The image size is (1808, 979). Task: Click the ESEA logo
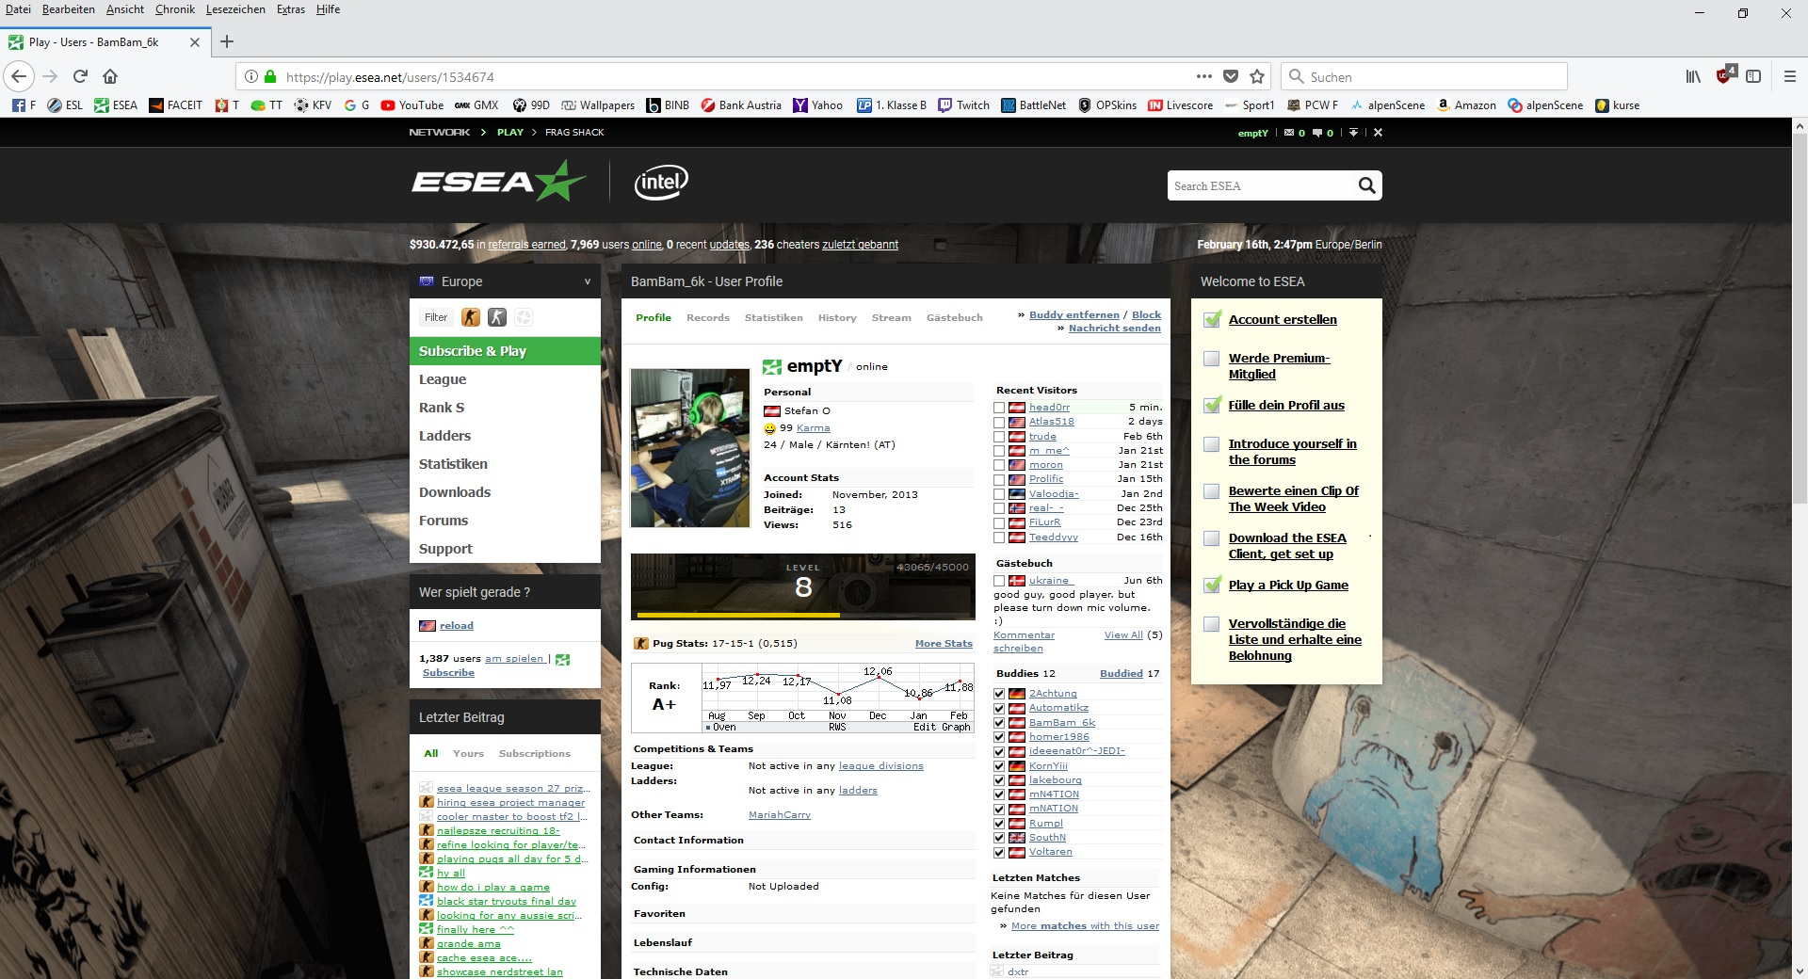498,181
